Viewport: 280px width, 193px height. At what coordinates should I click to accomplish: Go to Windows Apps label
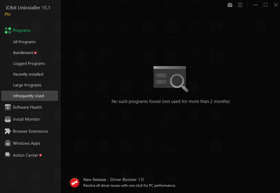click(x=26, y=143)
